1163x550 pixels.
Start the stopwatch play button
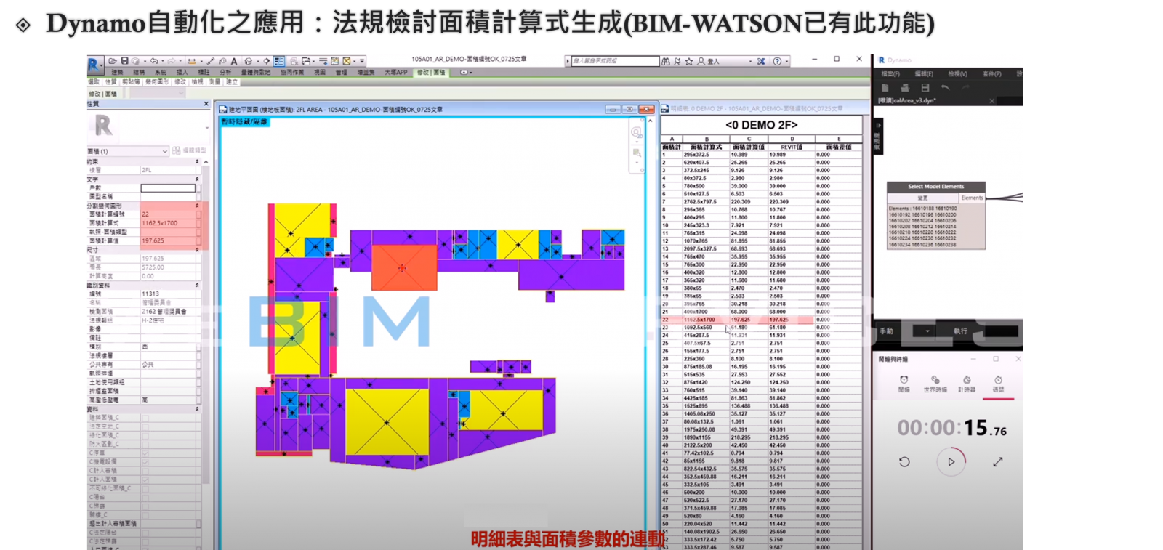click(951, 462)
